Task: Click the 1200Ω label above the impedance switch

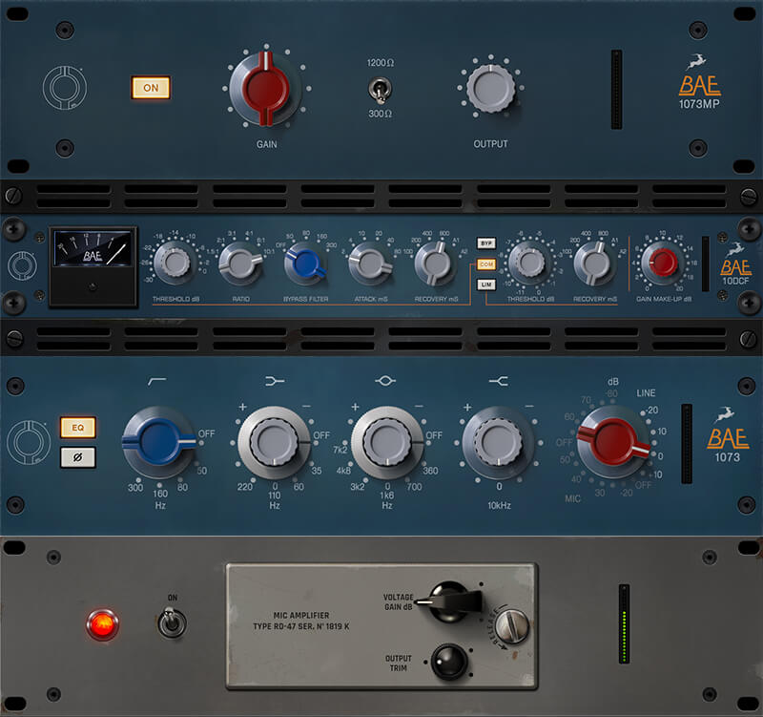Action: click(x=380, y=63)
